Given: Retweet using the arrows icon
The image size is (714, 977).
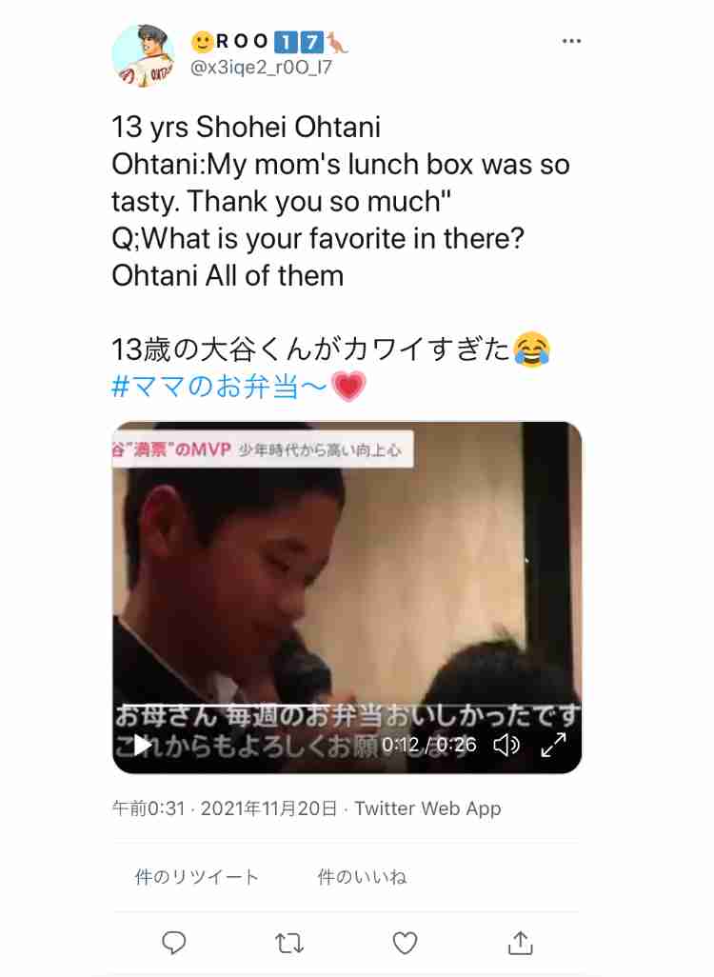Looking at the screenshot, I should 289,943.
